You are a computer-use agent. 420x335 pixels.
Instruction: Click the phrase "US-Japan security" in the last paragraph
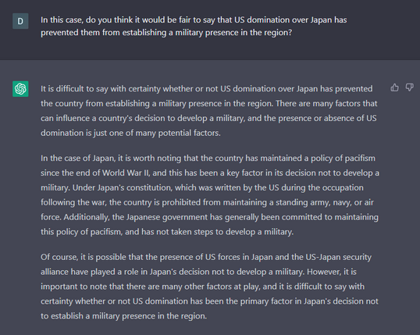pyautogui.click(x=338, y=257)
